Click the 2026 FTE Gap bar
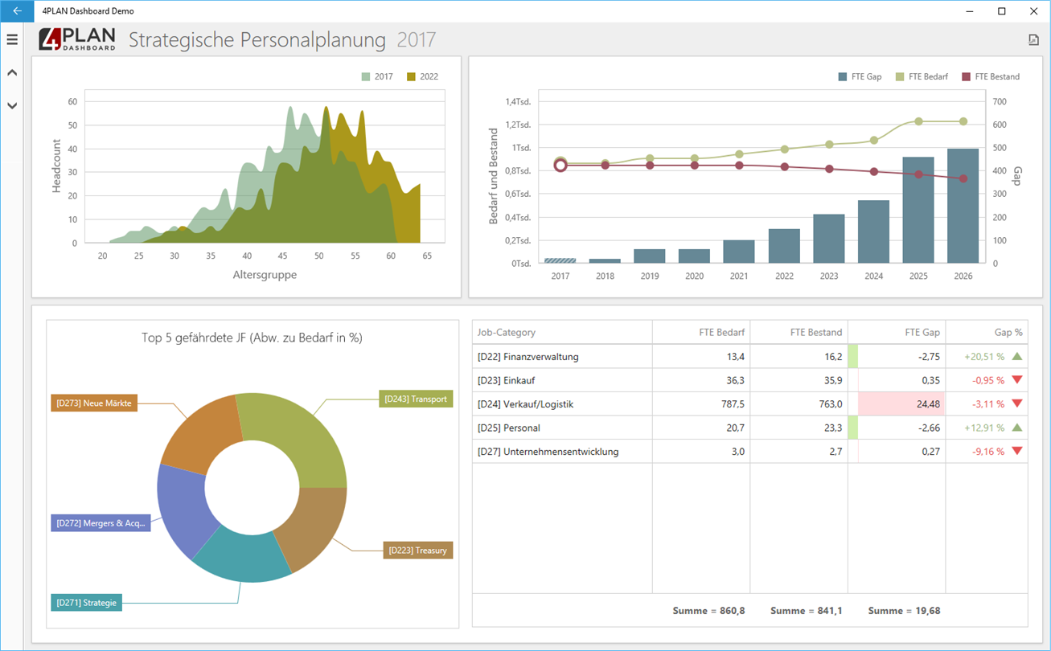Image resolution: width=1051 pixels, height=651 pixels. [963, 206]
